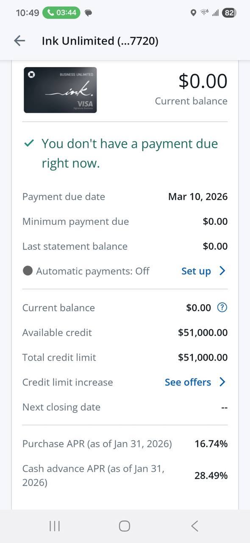The width and height of the screenshot is (250, 543).
Task: Click the back arrow to exit card details
Action: (x=19, y=41)
